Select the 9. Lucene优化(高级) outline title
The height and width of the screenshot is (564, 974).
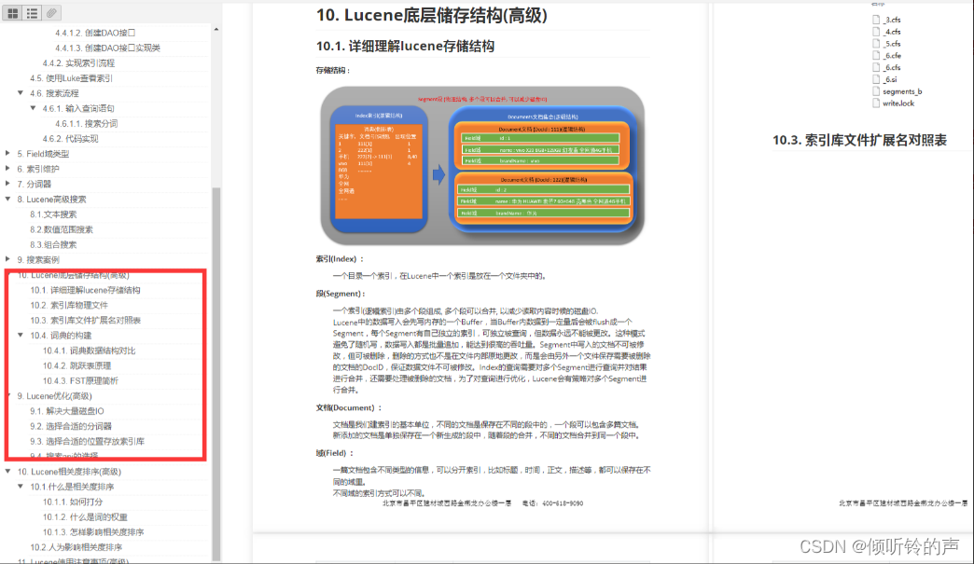[55, 396]
